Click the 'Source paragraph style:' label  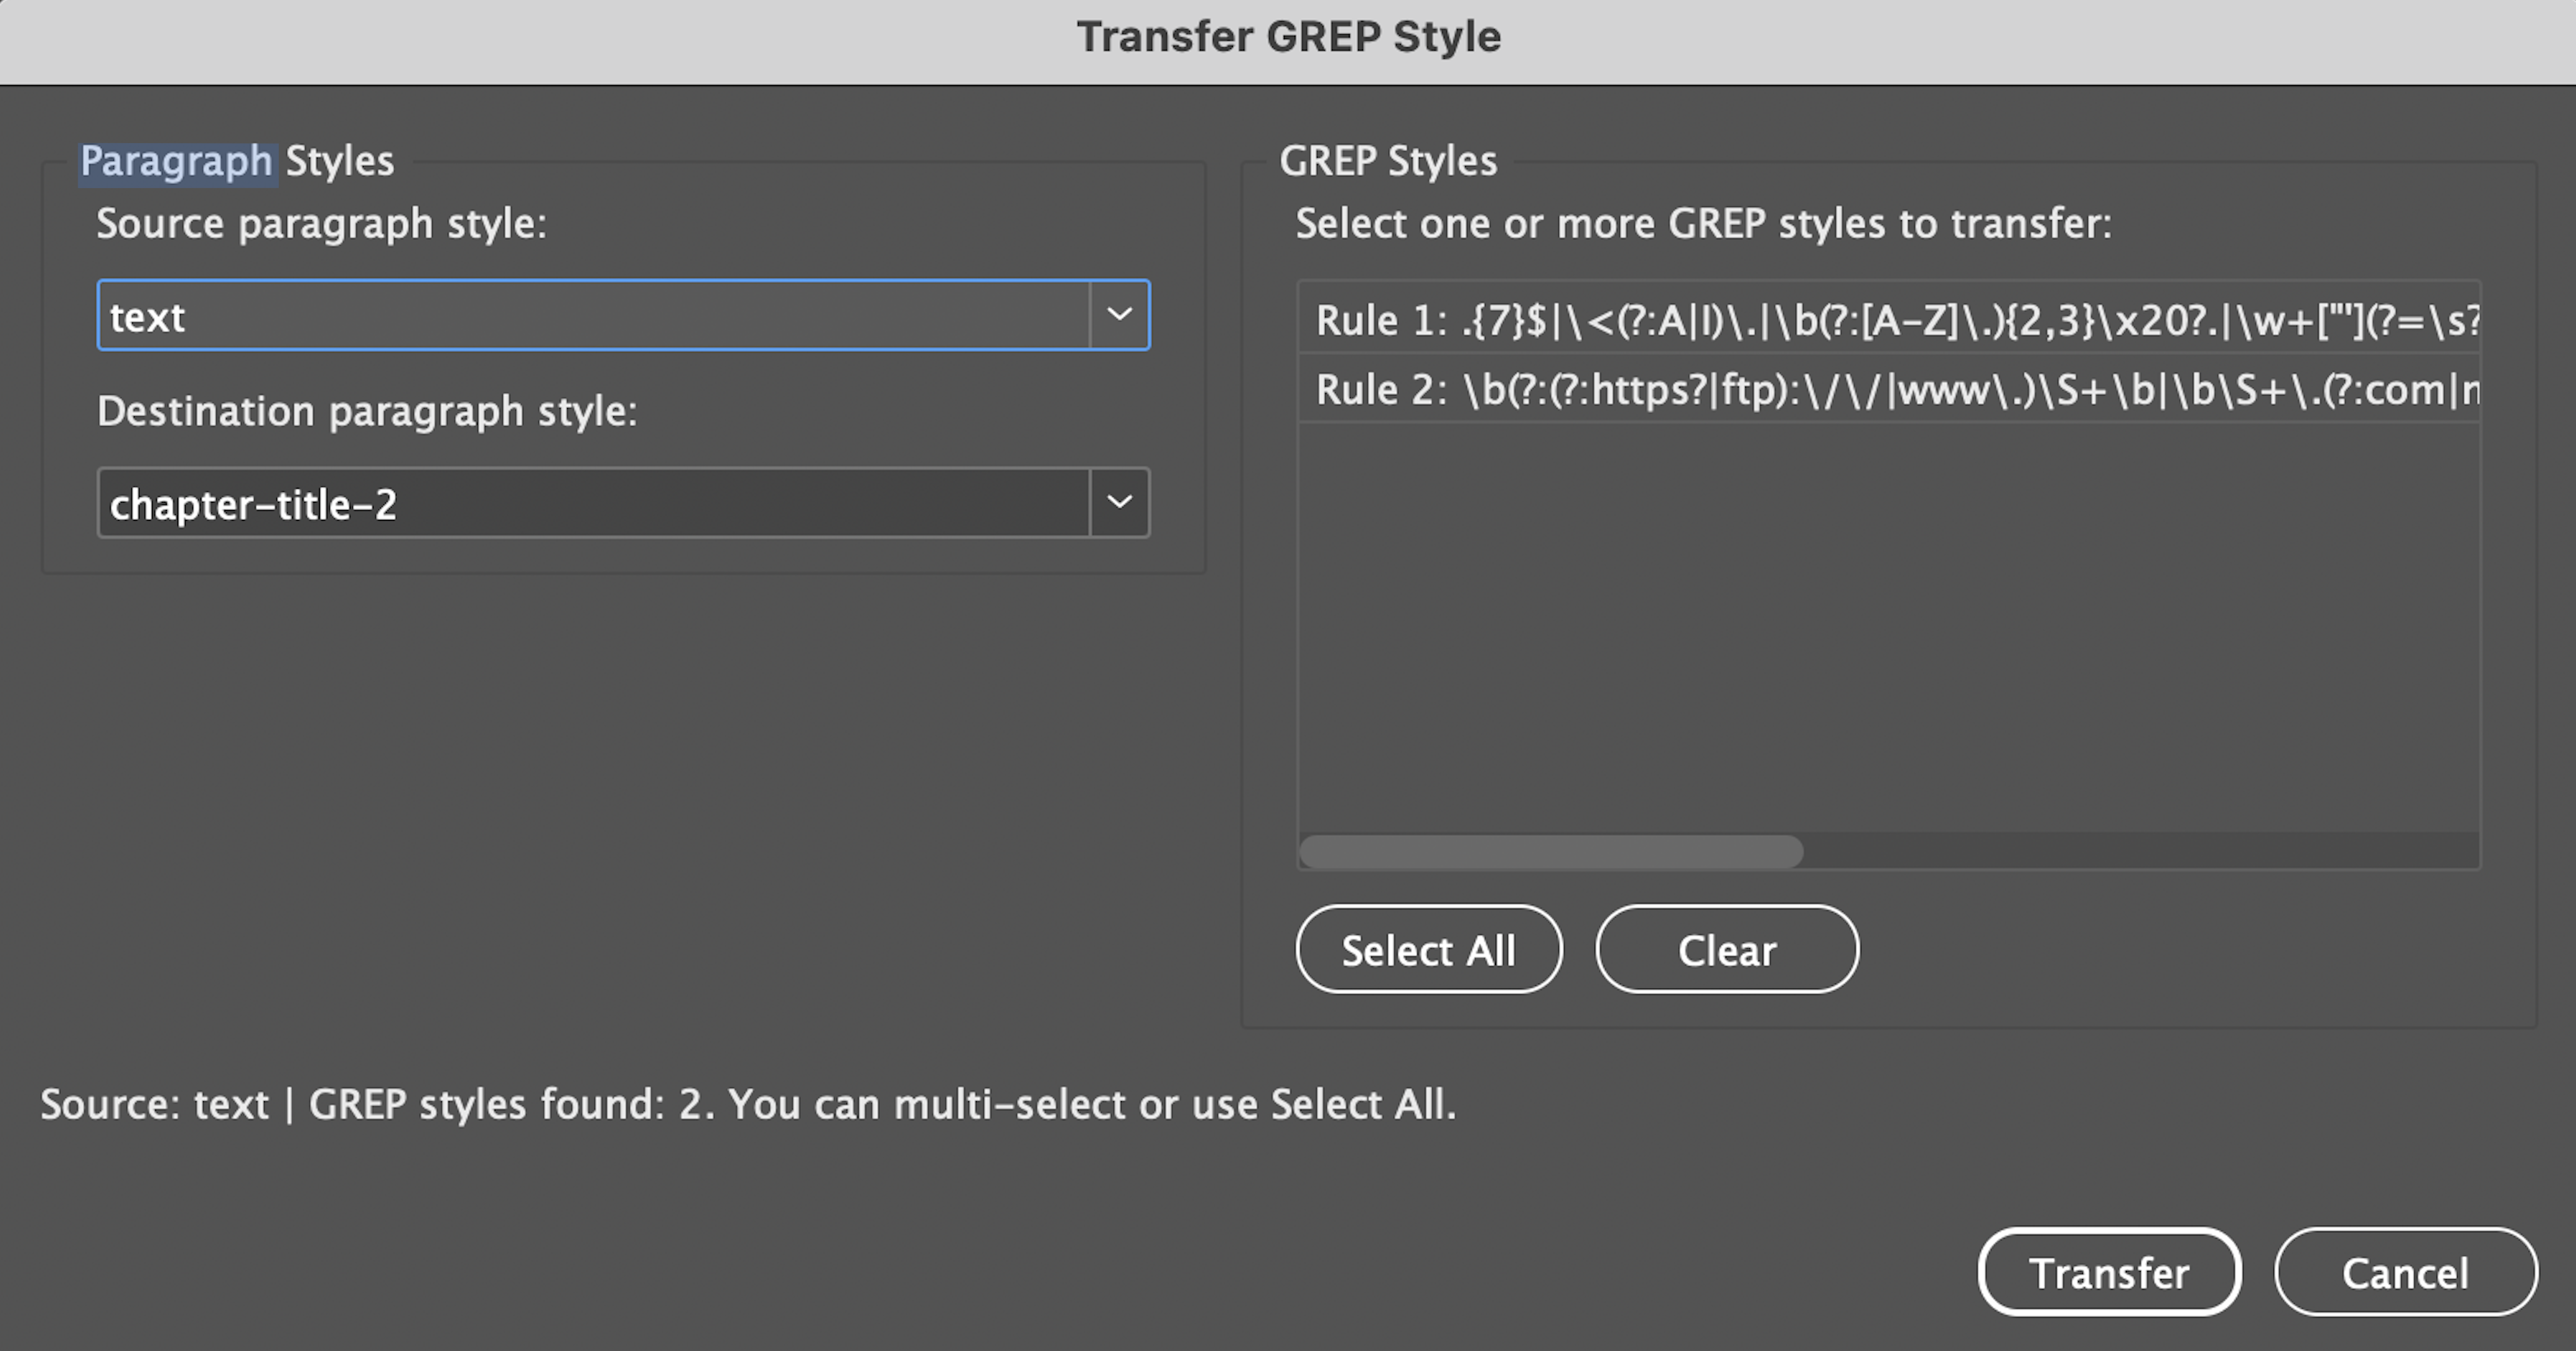coord(322,223)
